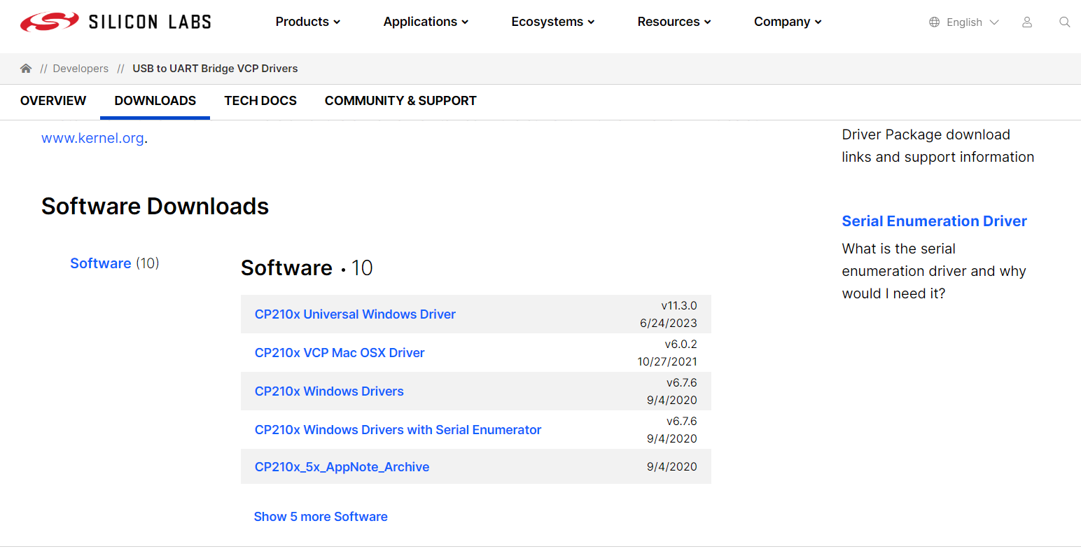Open search with the magnifier icon
The width and height of the screenshot is (1081, 549).
1065,22
